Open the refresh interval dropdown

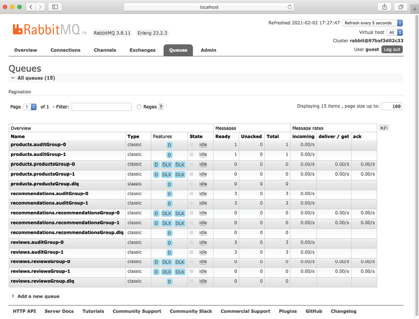tap(372, 23)
